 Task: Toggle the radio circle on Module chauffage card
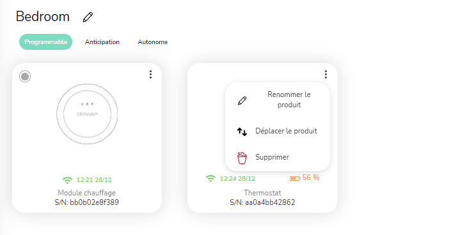(25, 77)
